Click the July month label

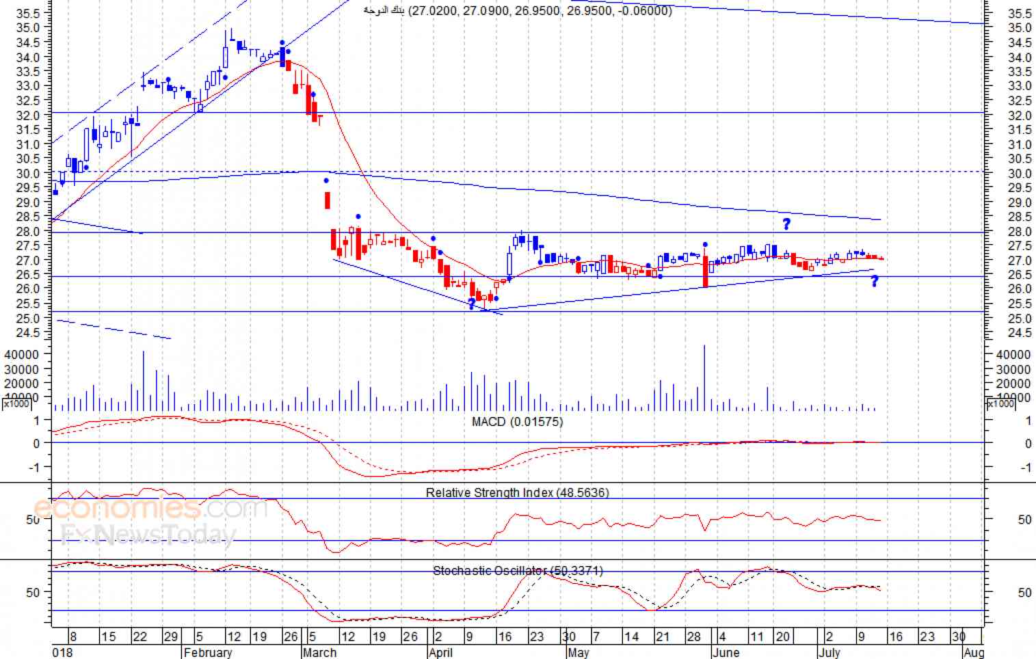829,652
